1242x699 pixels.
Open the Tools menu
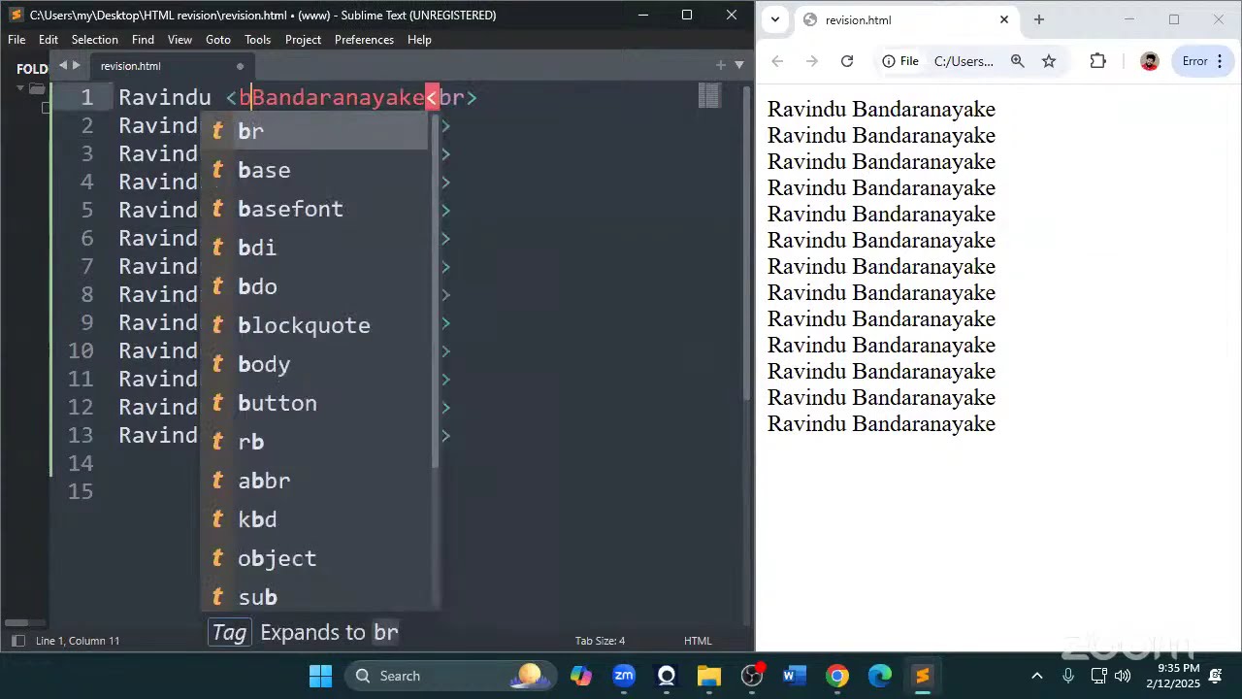257,40
